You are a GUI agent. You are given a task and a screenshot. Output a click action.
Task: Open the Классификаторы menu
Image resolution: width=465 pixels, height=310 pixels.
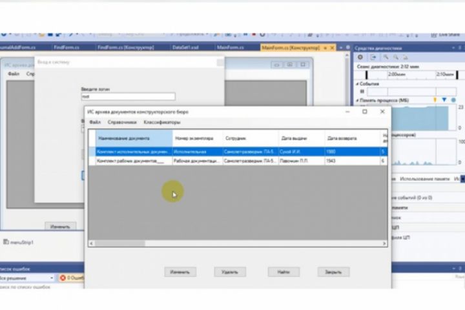(161, 122)
